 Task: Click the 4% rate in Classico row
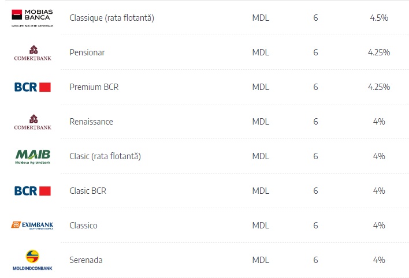tap(379, 226)
